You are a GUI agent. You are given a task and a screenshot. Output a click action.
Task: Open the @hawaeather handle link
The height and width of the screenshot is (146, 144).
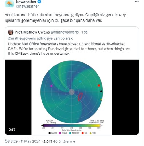click(x=27, y=6)
